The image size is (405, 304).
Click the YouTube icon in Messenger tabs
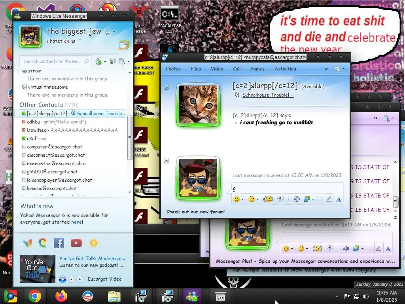point(76,243)
